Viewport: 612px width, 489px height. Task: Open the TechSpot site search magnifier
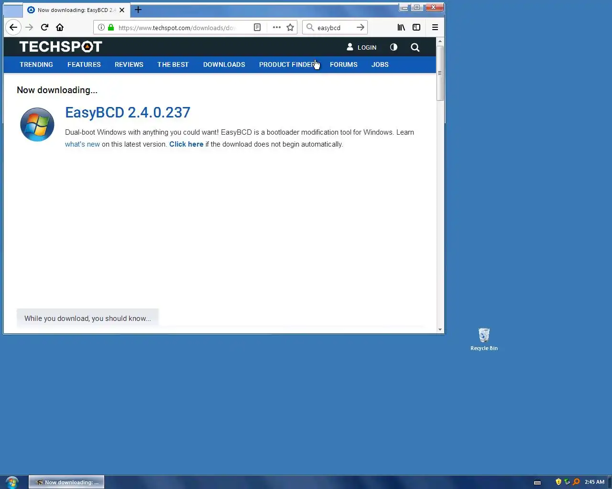pos(415,47)
